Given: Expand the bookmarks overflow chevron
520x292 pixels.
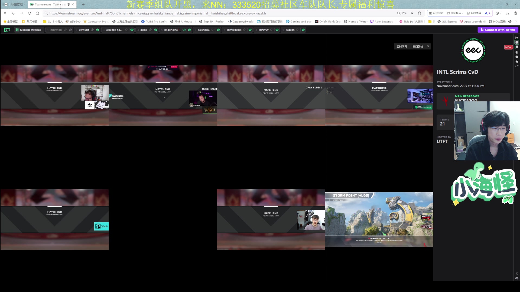Looking at the screenshot, I should [516, 21].
